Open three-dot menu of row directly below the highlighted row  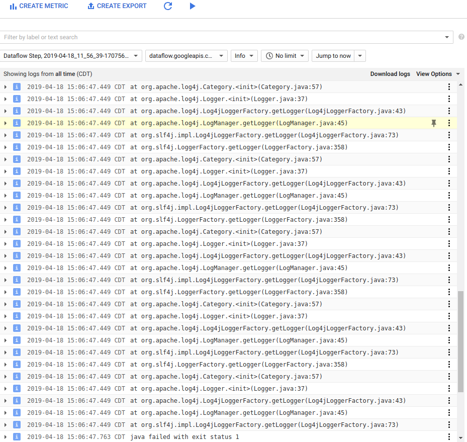click(449, 135)
